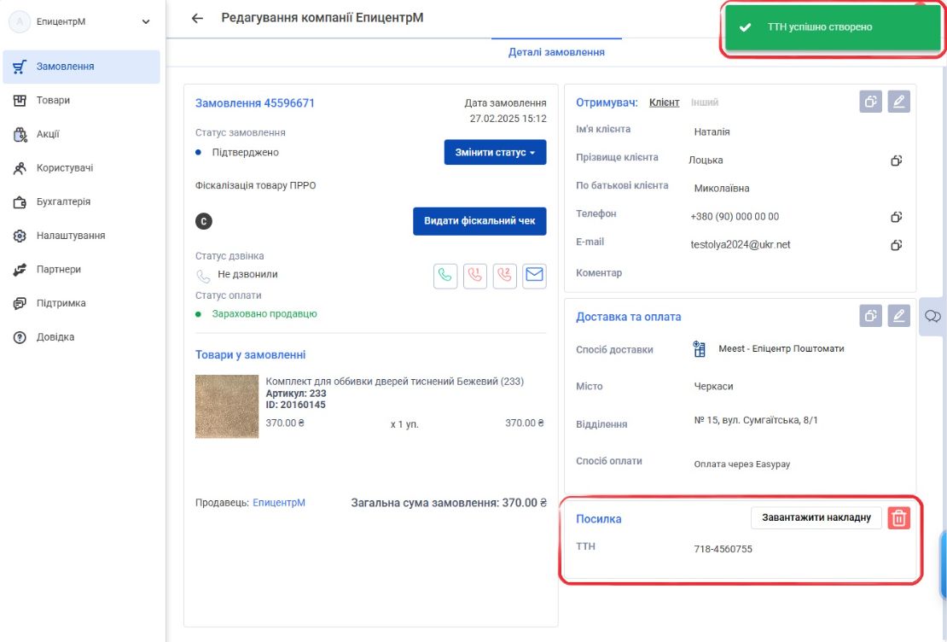
Task: Copy the client's e-mail address
Action: click(897, 245)
